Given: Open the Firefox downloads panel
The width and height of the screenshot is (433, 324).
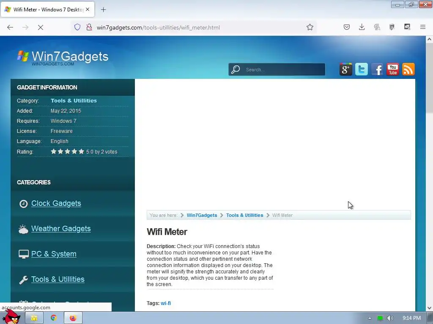Looking at the screenshot, I should tap(362, 27).
